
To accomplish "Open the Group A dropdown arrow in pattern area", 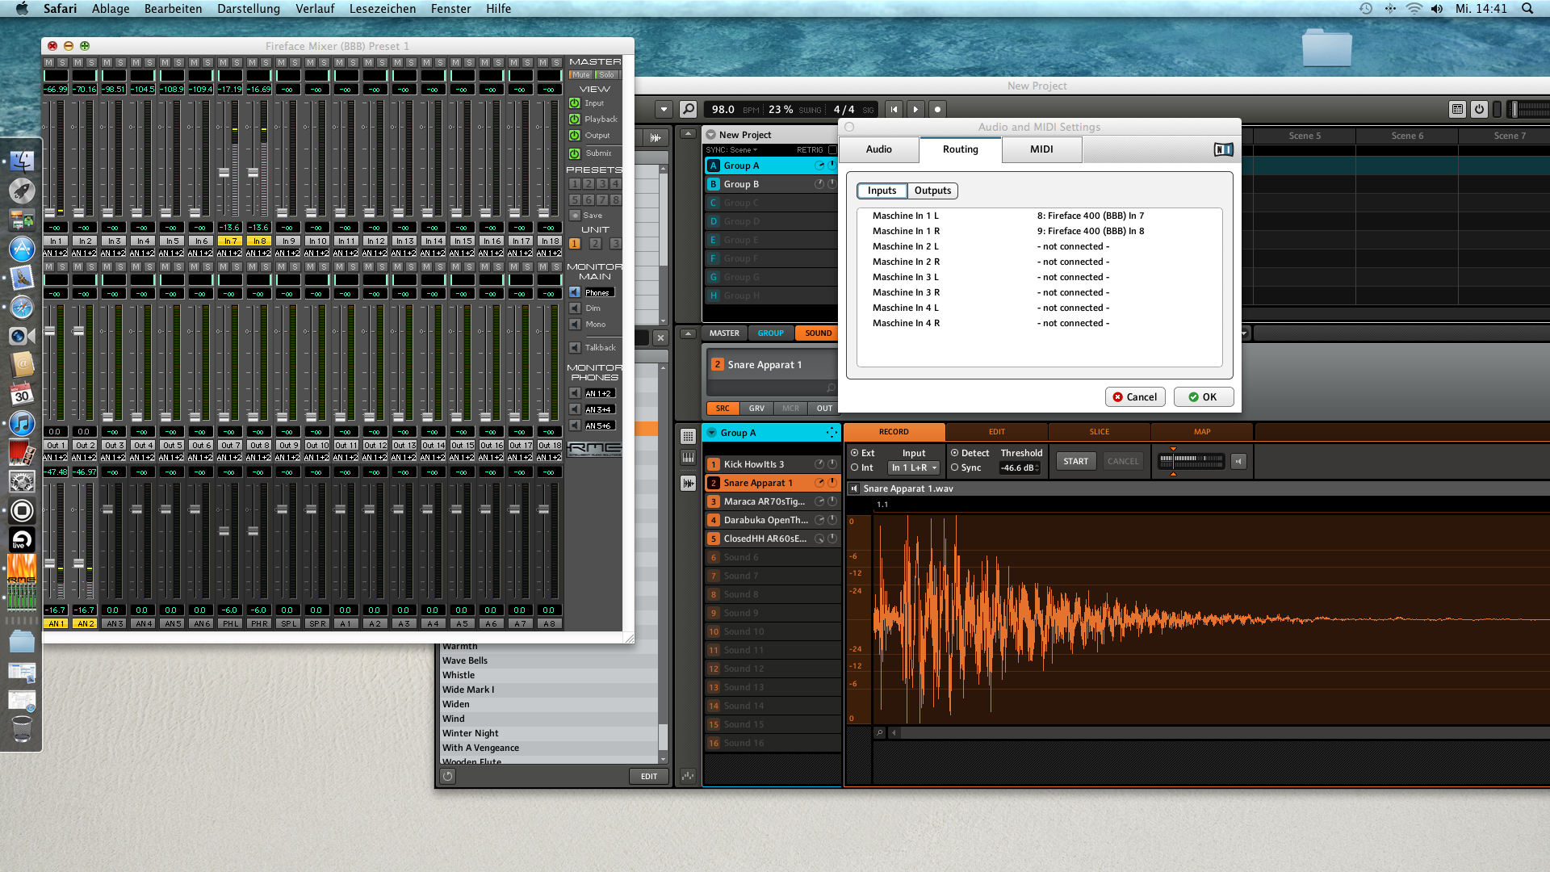I will click(x=712, y=433).
